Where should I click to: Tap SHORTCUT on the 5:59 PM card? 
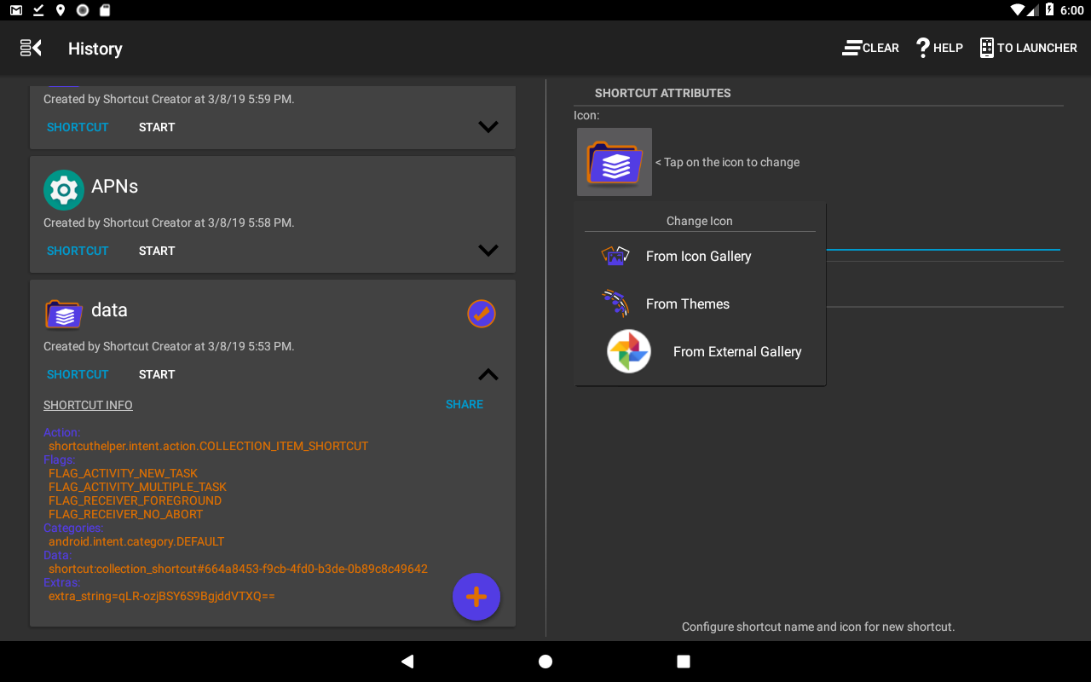(x=78, y=127)
